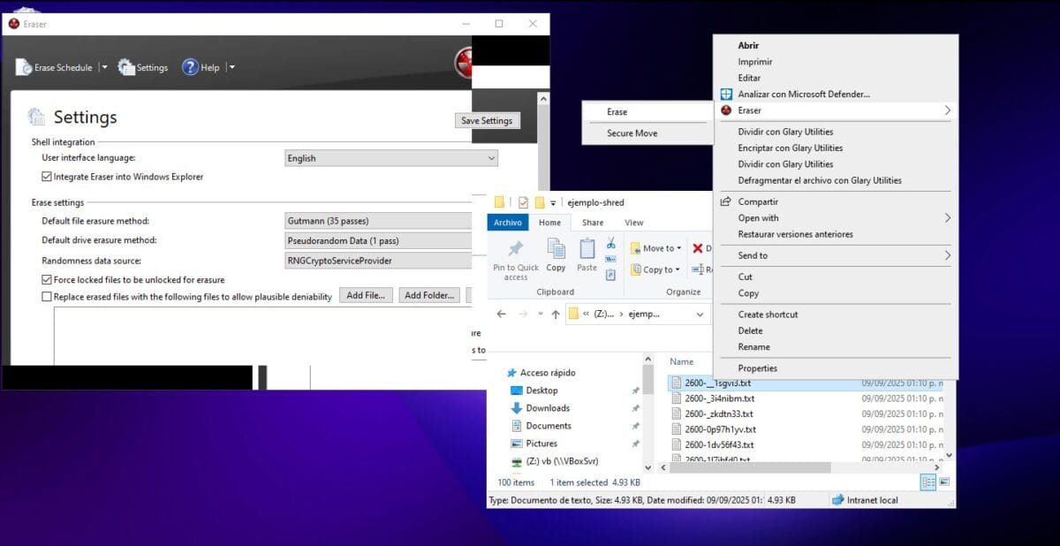
Task: Open User interface language combo box
Action: 390,158
